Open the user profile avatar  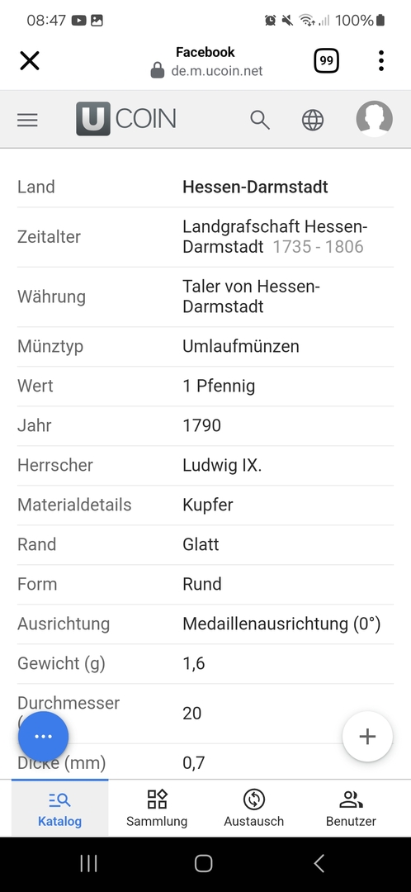coord(374,120)
